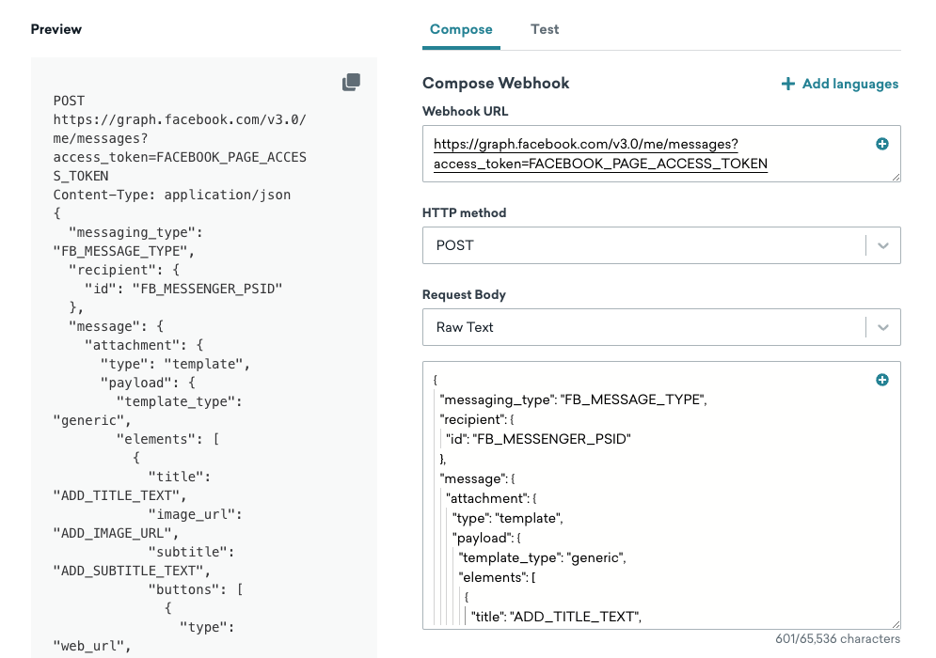This screenshot has height=658, width=936.
Task: Copy the webhook preview to clipboard
Action: click(351, 83)
